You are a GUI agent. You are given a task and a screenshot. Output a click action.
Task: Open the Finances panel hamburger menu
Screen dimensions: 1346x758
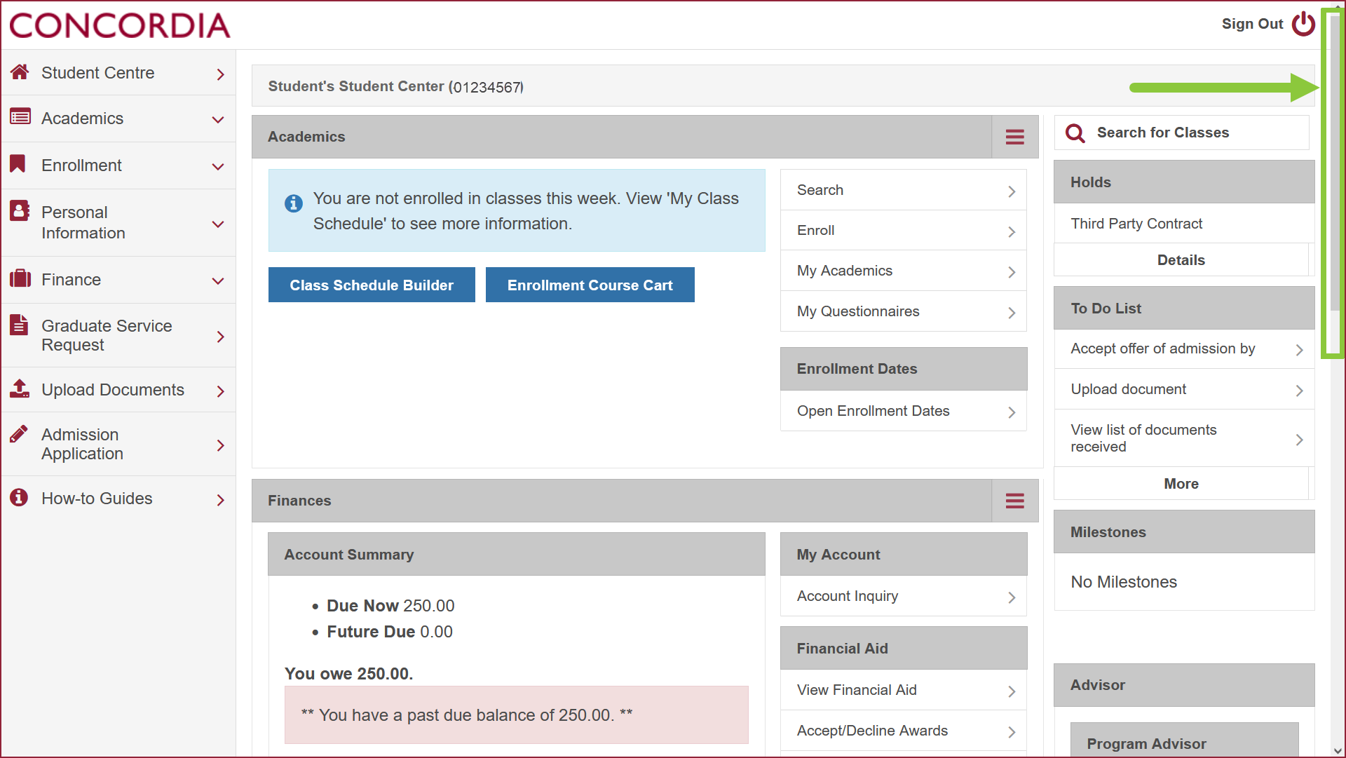1014,501
